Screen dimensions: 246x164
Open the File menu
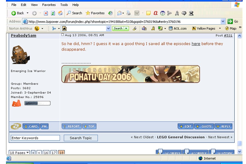(x=14, y=5)
